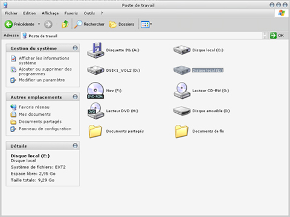
Task: Open Panneau de configuration link
Action: (x=45, y=129)
